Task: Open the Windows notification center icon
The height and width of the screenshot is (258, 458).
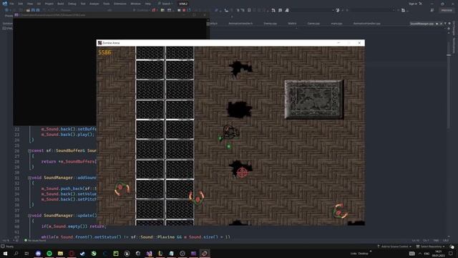Action: coord(451,253)
